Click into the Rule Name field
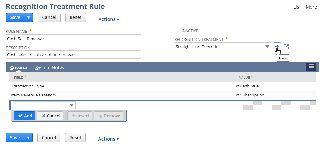324x146 pixels. click(x=73, y=39)
